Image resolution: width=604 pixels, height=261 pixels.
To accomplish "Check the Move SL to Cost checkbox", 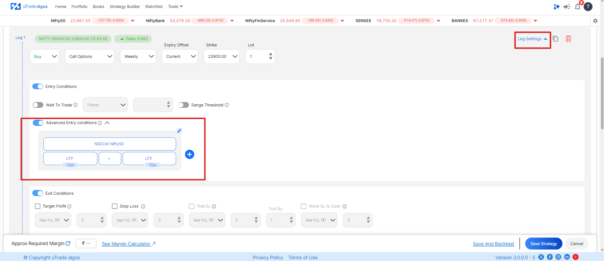I will (304, 206).
